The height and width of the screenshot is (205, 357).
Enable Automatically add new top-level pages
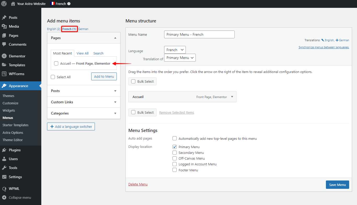[x=175, y=138]
